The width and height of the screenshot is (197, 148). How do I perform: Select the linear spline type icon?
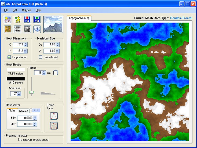click(x=54, y=116)
